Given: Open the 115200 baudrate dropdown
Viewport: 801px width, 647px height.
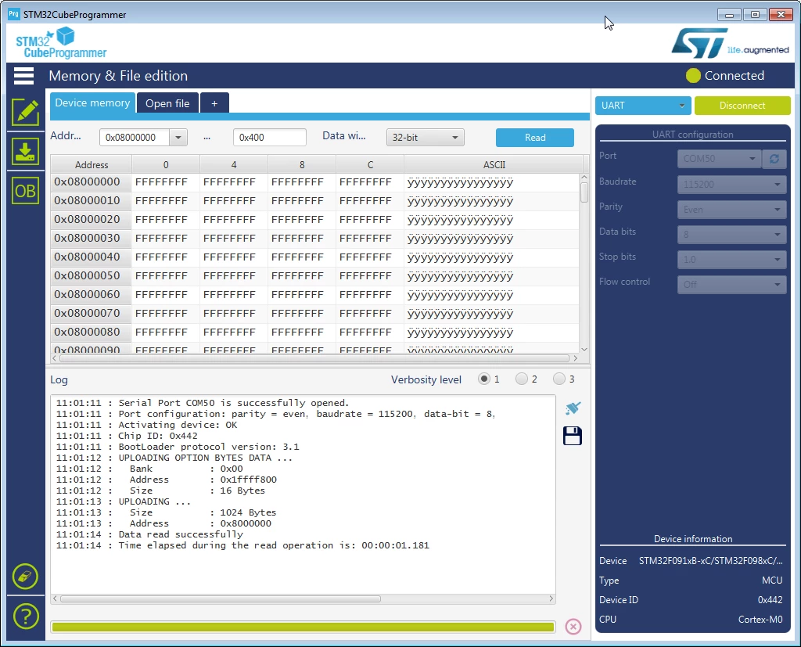Looking at the screenshot, I should pos(732,184).
